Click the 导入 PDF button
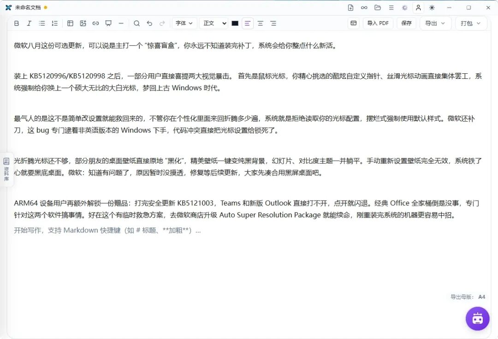 (x=378, y=23)
